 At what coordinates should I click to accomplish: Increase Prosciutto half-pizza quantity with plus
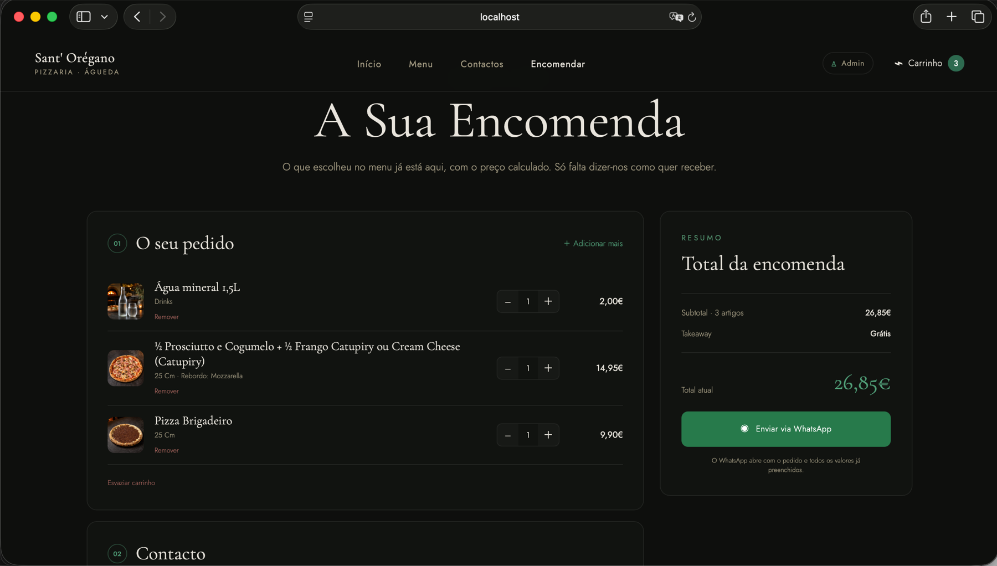[548, 368]
